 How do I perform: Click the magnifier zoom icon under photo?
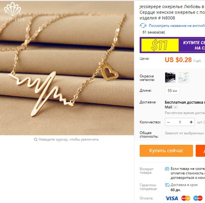(x=36, y=139)
